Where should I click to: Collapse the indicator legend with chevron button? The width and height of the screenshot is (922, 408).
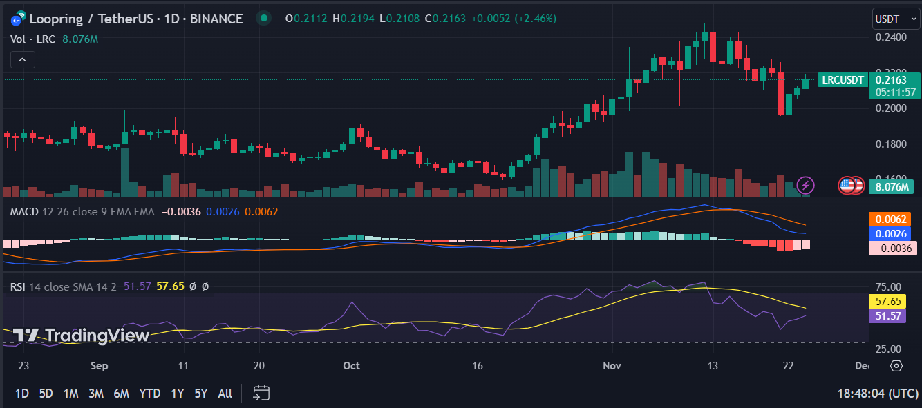23,61
